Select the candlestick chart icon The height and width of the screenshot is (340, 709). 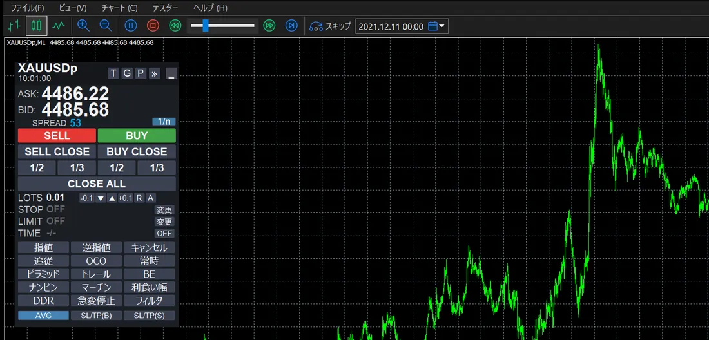click(36, 26)
